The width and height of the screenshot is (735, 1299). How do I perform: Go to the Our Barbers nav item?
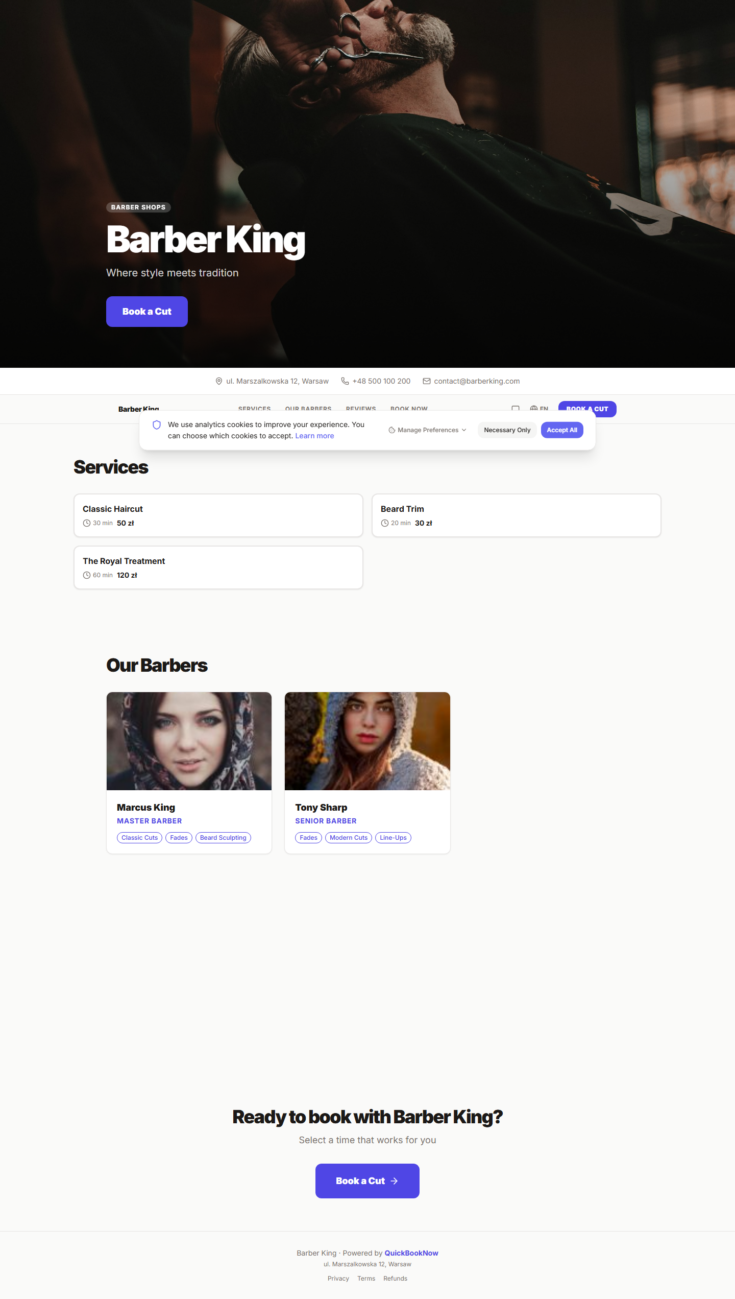tap(308, 408)
